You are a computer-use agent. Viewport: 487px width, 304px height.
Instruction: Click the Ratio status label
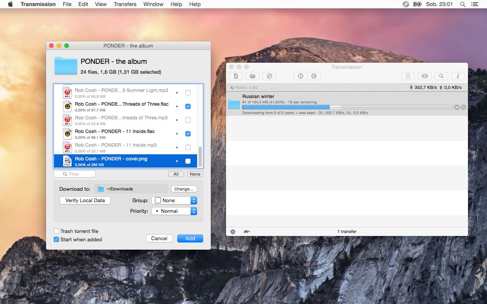(x=244, y=87)
